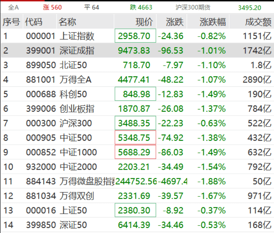
Task: Click the 涨跌 column header
Action: coord(175,22)
